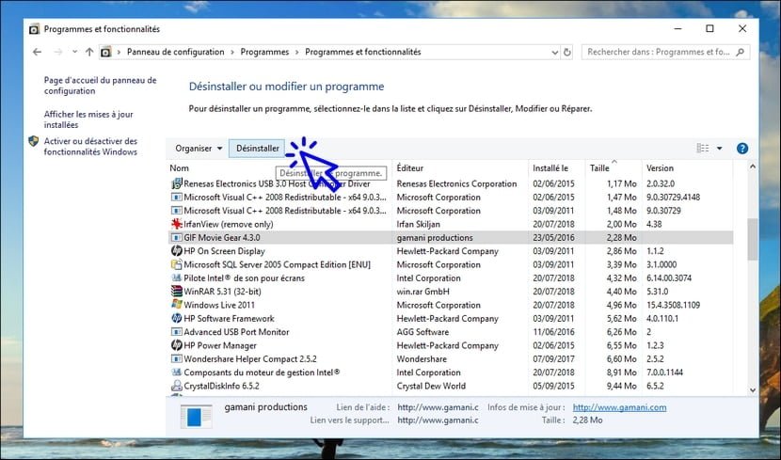Click the CrystalDiskInfo icon
The width and height of the screenshot is (781, 460).
176,386
